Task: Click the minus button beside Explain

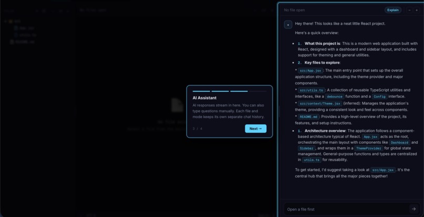Action: click(410, 10)
